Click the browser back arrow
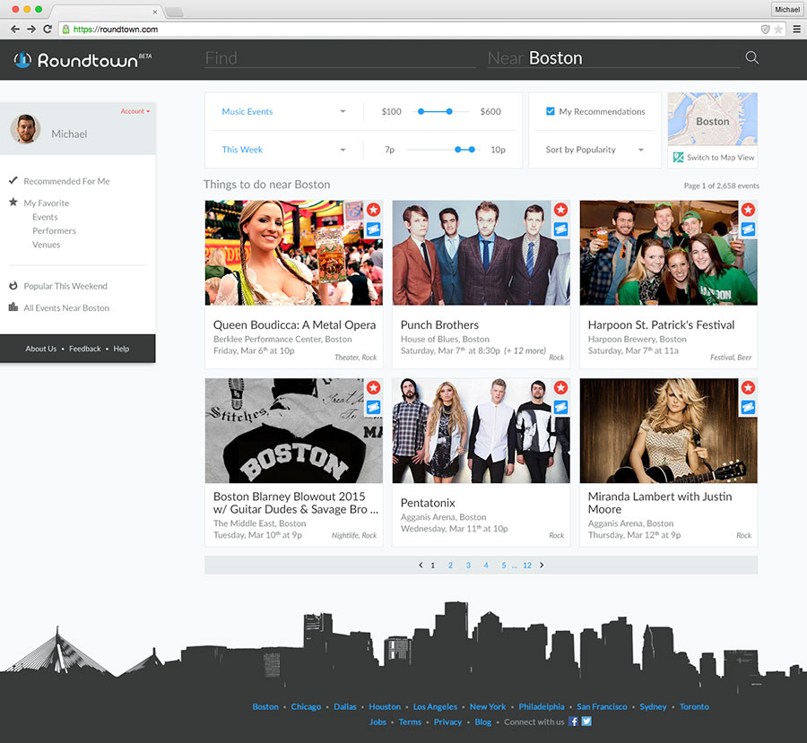 point(15,30)
